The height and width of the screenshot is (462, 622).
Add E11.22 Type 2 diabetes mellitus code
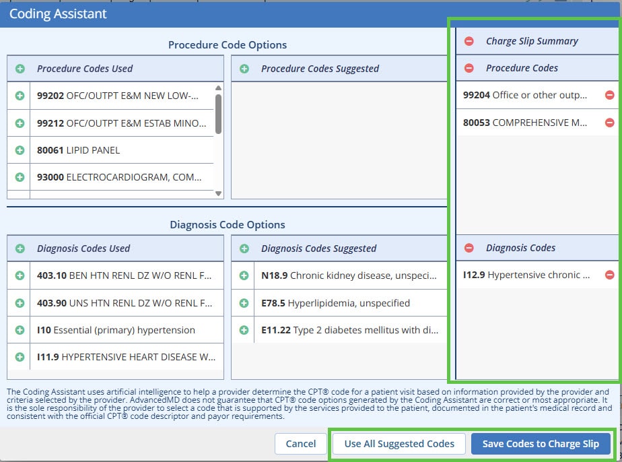[244, 330]
